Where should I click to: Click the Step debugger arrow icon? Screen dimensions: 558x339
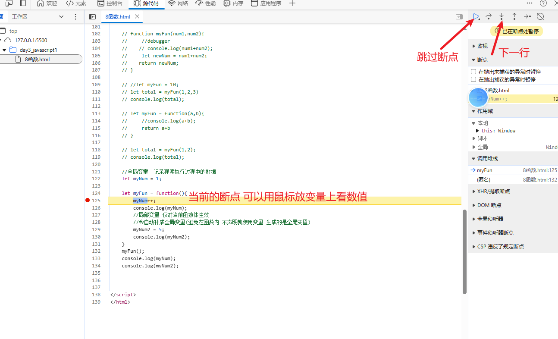pos(527,16)
